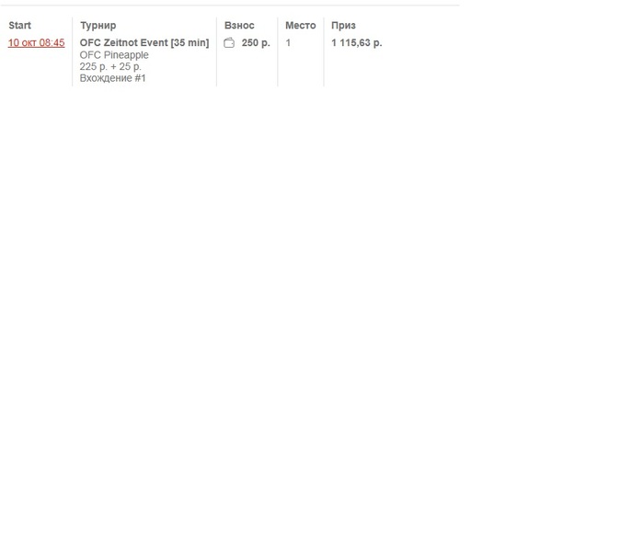Click the [35 min] part of title

pos(190,42)
